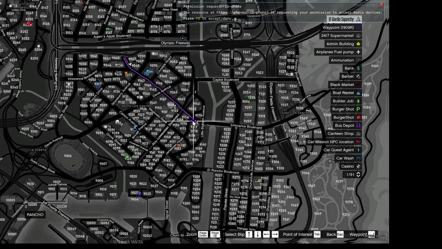The image size is (442, 249).
Task: Click the Elysian Fields Freeway label
Action: coord(273,102)
